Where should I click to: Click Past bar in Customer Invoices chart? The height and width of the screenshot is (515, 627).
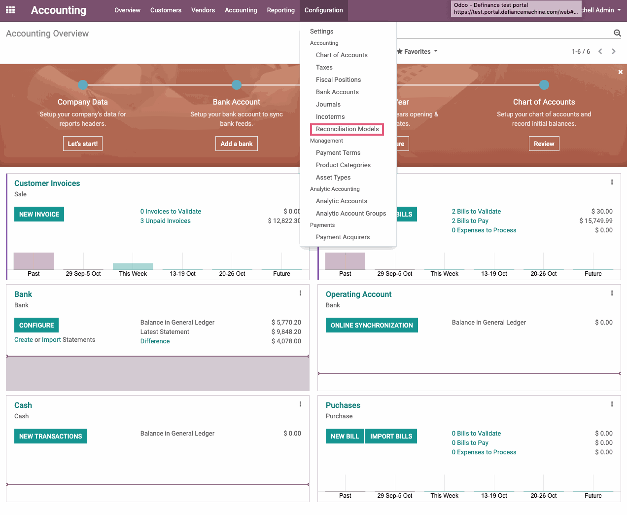(x=34, y=261)
